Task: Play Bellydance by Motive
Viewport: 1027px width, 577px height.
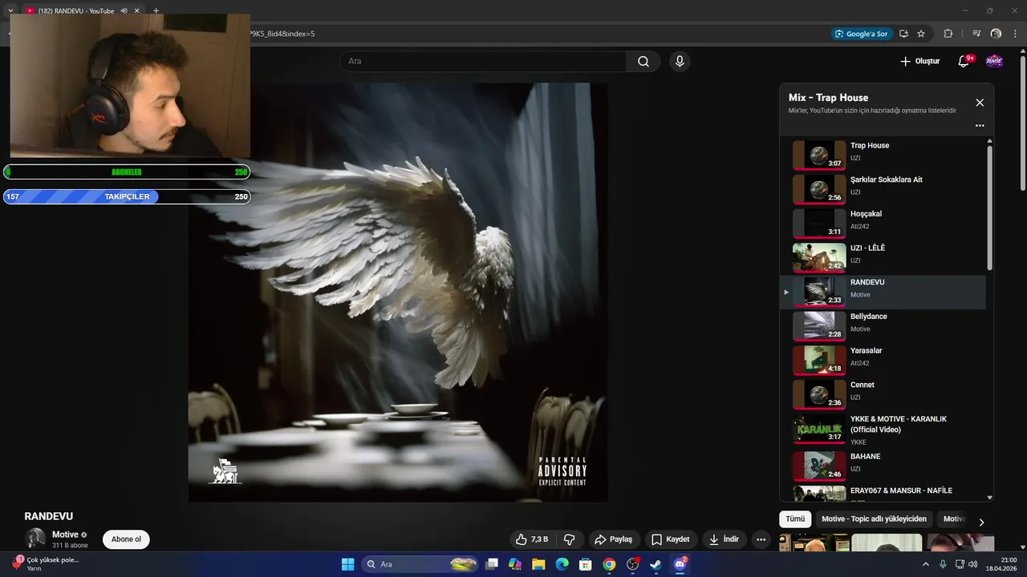Action: 883,326
